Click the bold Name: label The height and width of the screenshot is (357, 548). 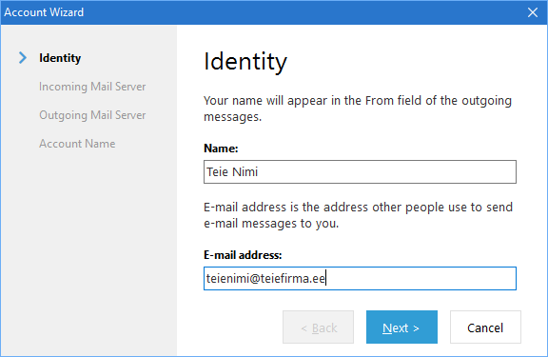(x=221, y=149)
